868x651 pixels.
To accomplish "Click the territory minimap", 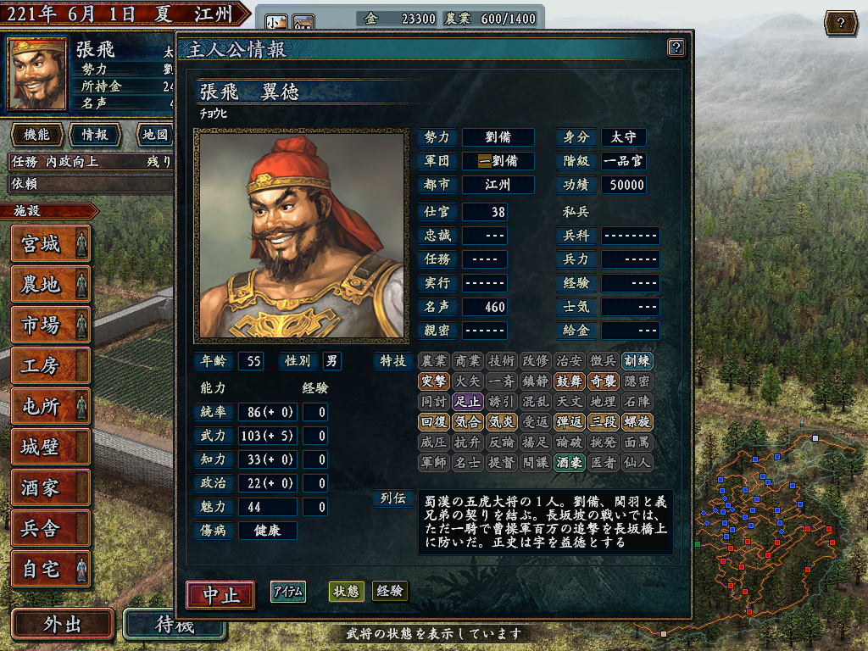I will (768, 523).
